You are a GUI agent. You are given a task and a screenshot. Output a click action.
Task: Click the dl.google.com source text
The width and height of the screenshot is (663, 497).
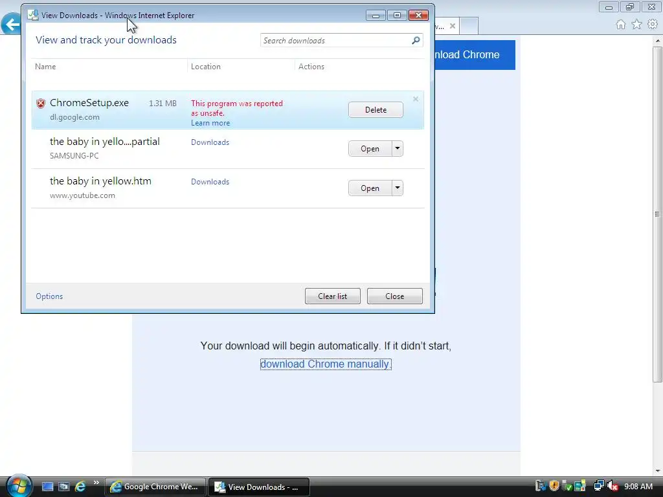(74, 117)
